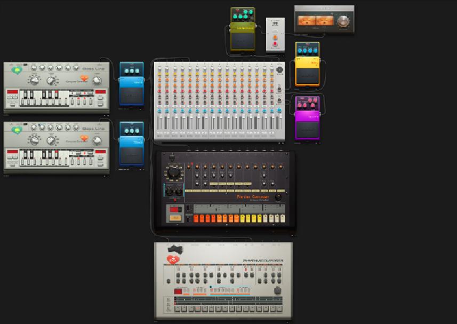Click the large left dial on upper Bass Line

(x=34, y=80)
